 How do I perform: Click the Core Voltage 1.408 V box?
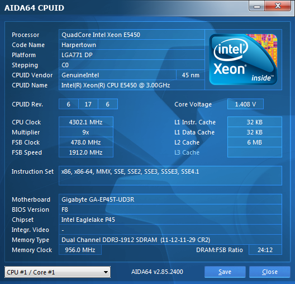(245, 104)
